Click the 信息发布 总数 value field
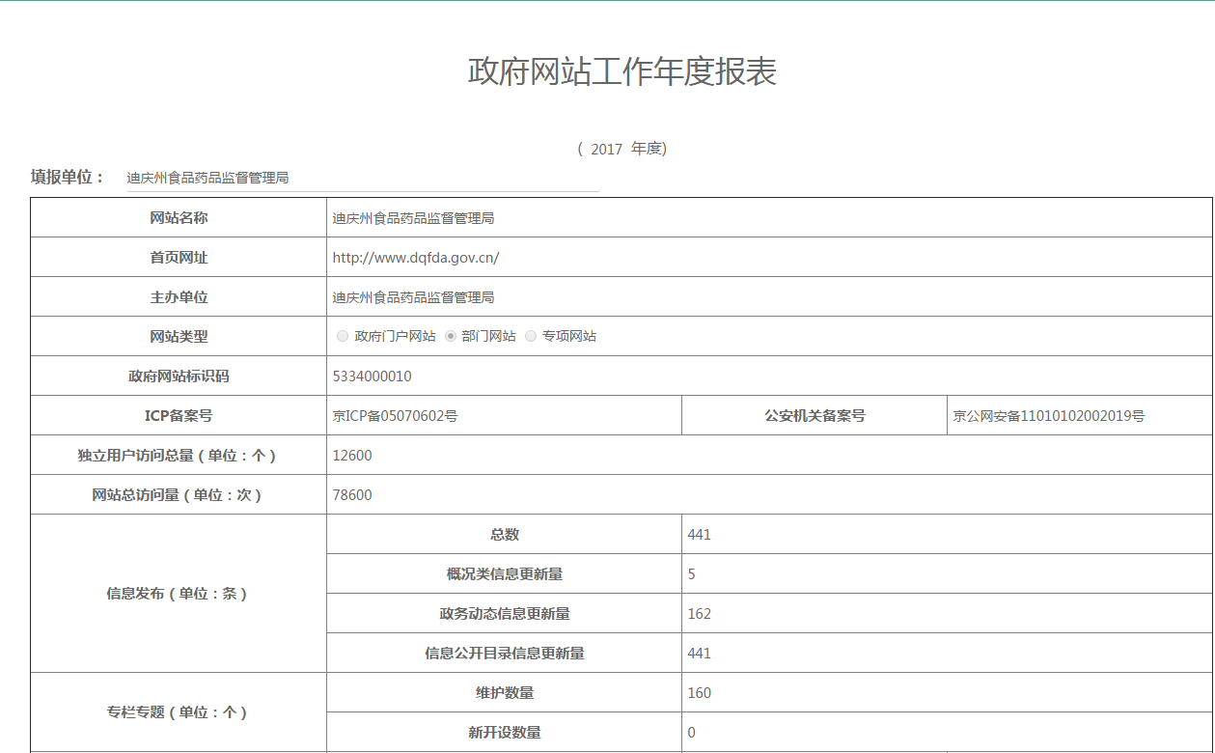Viewport: 1215px width, 753px height. pos(700,535)
